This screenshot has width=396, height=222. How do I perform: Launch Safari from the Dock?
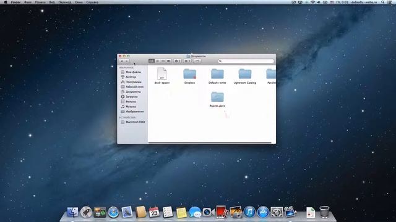tap(113, 212)
